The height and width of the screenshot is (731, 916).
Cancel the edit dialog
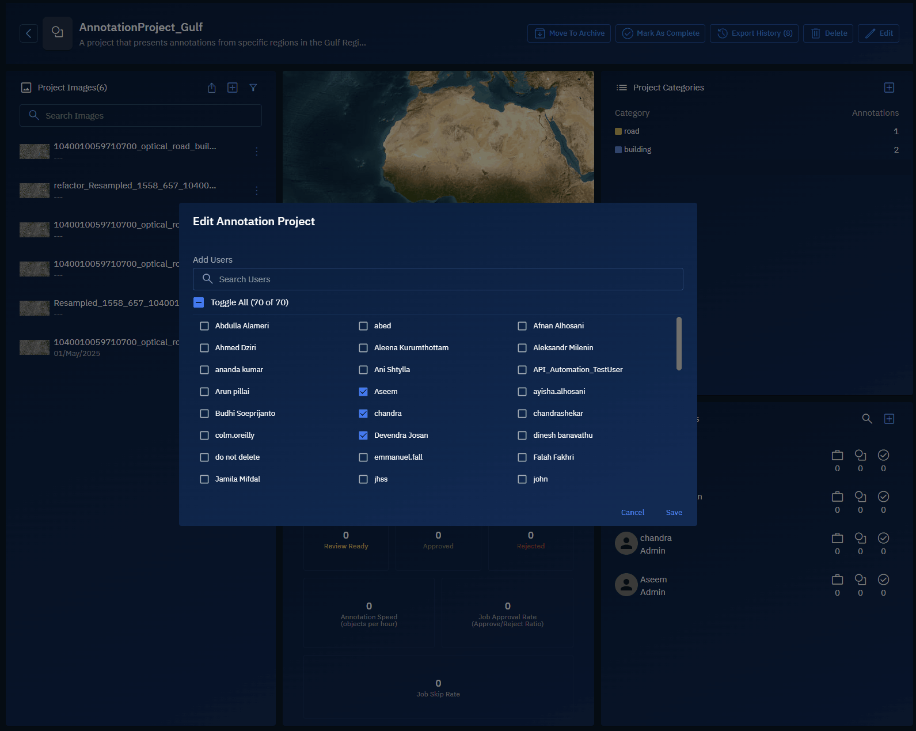point(632,513)
